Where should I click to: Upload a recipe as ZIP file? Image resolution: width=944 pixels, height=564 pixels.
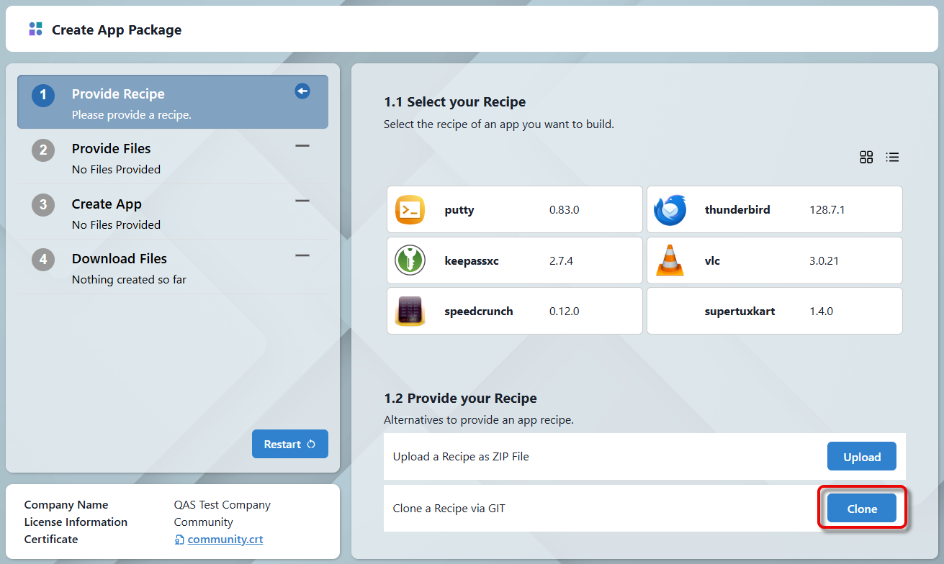click(862, 457)
